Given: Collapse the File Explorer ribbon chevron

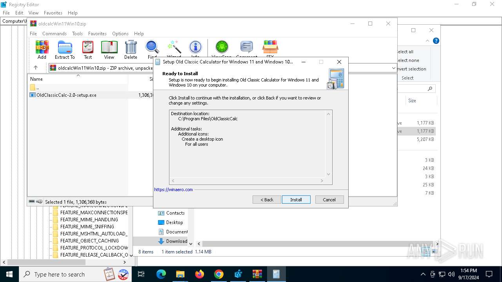Looking at the screenshot, I should pyautogui.click(x=427, y=41).
